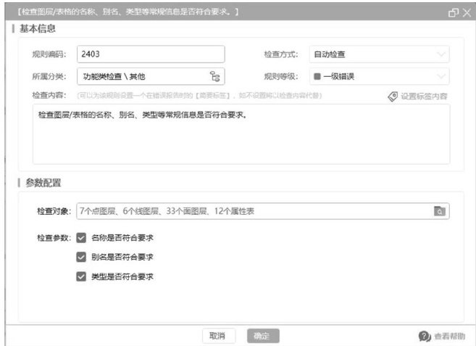Viewport: 476px width, 346px height.
Task: Click the 一级错误 level color square
Action: point(317,76)
